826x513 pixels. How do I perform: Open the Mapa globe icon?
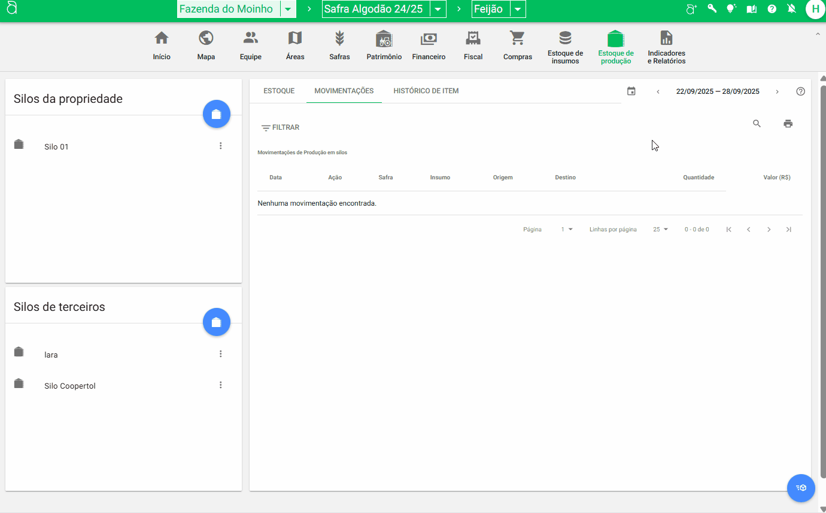coord(206,39)
